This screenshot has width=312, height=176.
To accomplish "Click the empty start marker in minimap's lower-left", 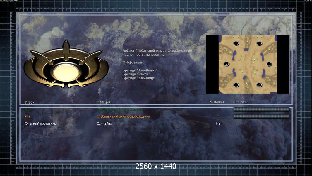I will (x=236, y=85).
